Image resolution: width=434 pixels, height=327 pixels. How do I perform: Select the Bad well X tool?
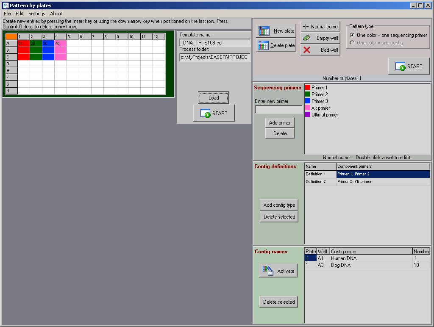[x=320, y=50]
